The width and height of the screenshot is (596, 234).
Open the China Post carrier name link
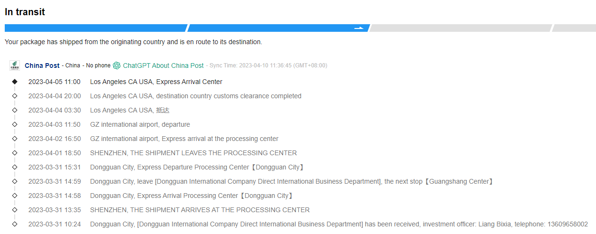(x=42, y=66)
